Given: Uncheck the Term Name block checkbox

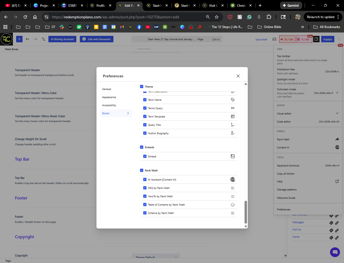Looking at the screenshot, I should 145,100.
